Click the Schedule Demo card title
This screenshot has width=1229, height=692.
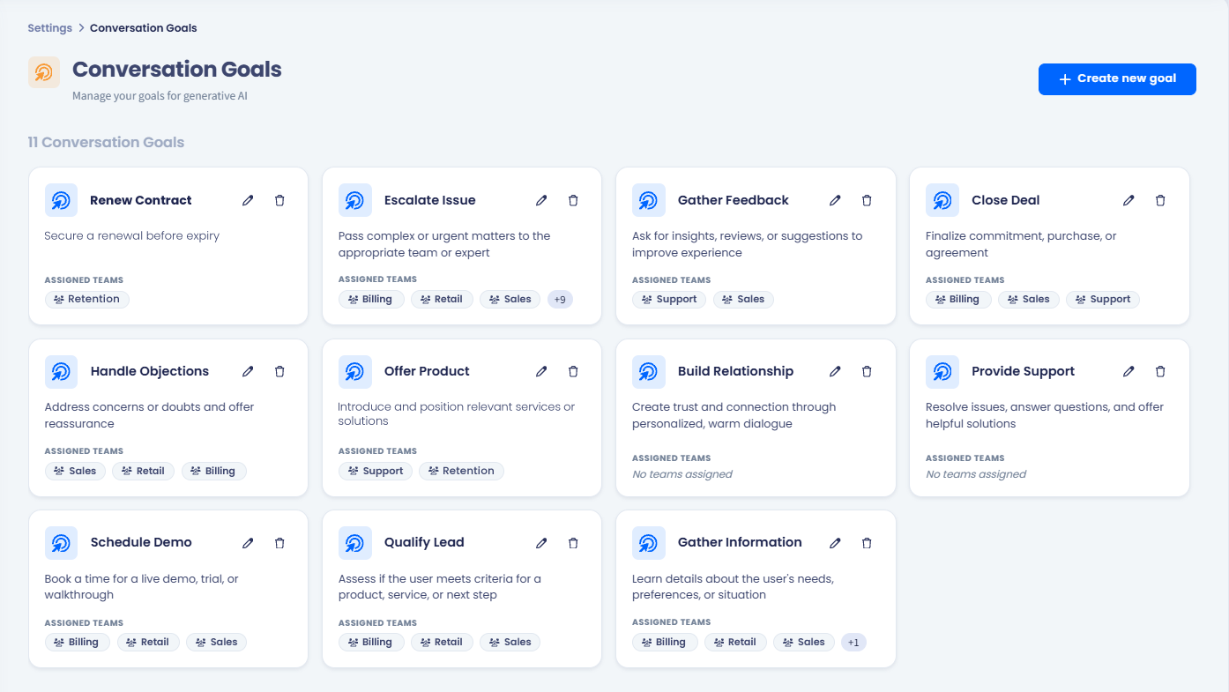point(141,542)
